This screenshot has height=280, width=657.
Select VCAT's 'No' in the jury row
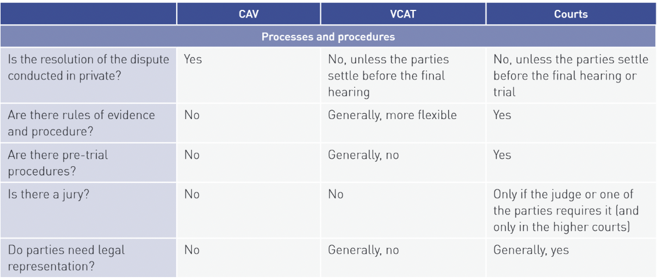pyautogui.click(x=335, y=194)
